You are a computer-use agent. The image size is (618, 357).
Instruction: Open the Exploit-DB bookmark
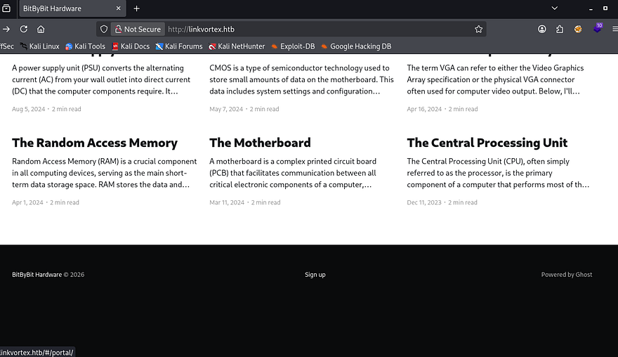click(293, 46)
